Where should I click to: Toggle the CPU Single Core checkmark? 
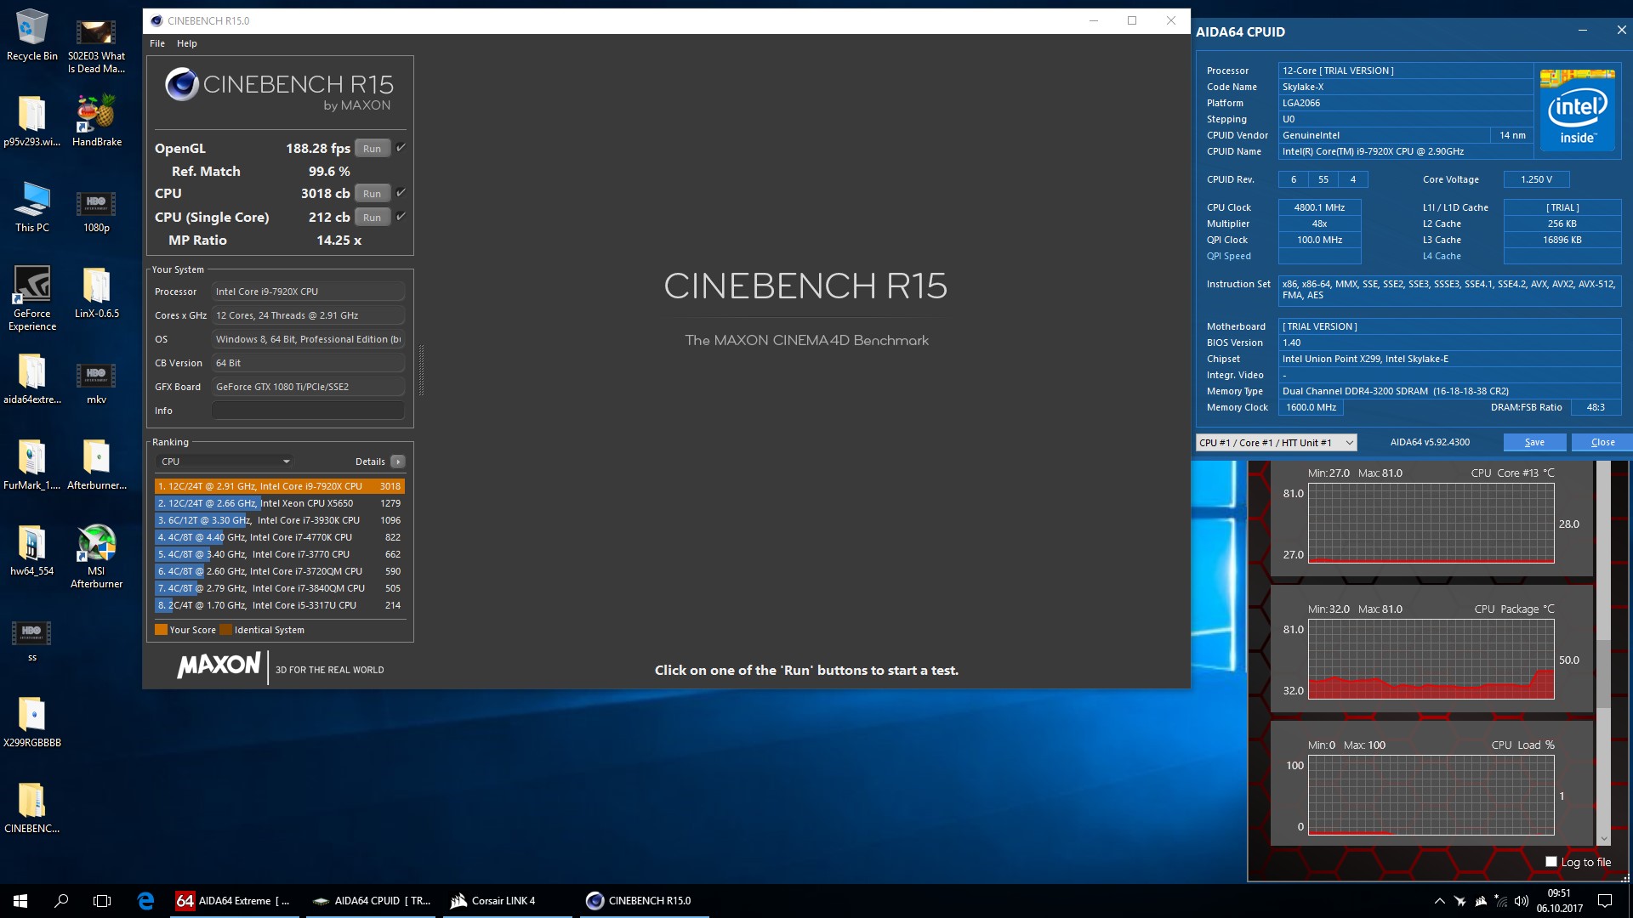401,216
